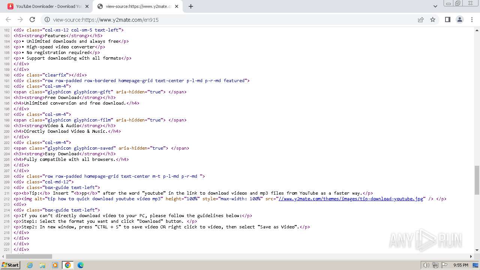The height and width of the screenshot is (270, 480).
Task: Click "Unlimited downloads and always free" text
Action: (x=72, y=41)
